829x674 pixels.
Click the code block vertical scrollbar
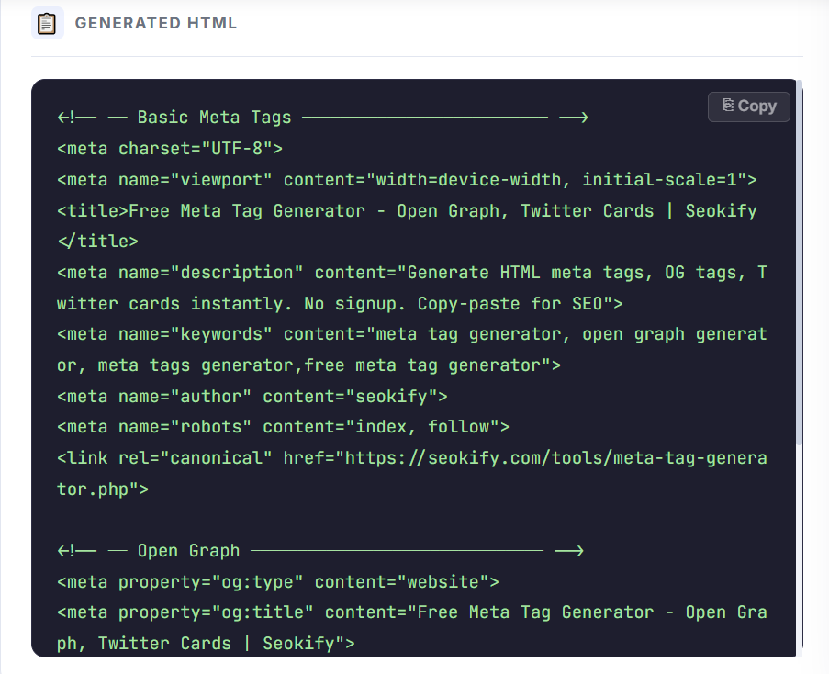(800, 263)
